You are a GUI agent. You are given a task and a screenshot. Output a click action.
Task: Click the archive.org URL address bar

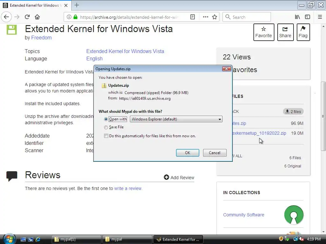[x=129, y=17]
